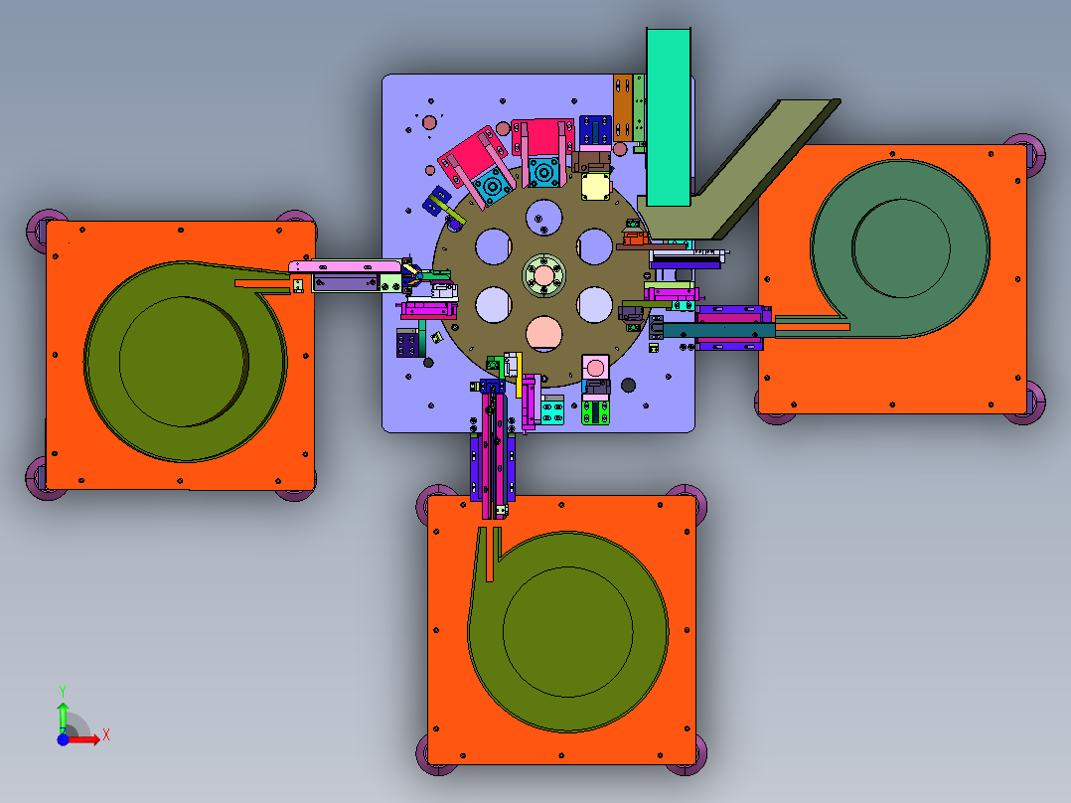Image resolution: width=1071 pixels, height=803 pixels.
Task: Select the olive bowl on the bottom feeder
Action: pos(567,631)
